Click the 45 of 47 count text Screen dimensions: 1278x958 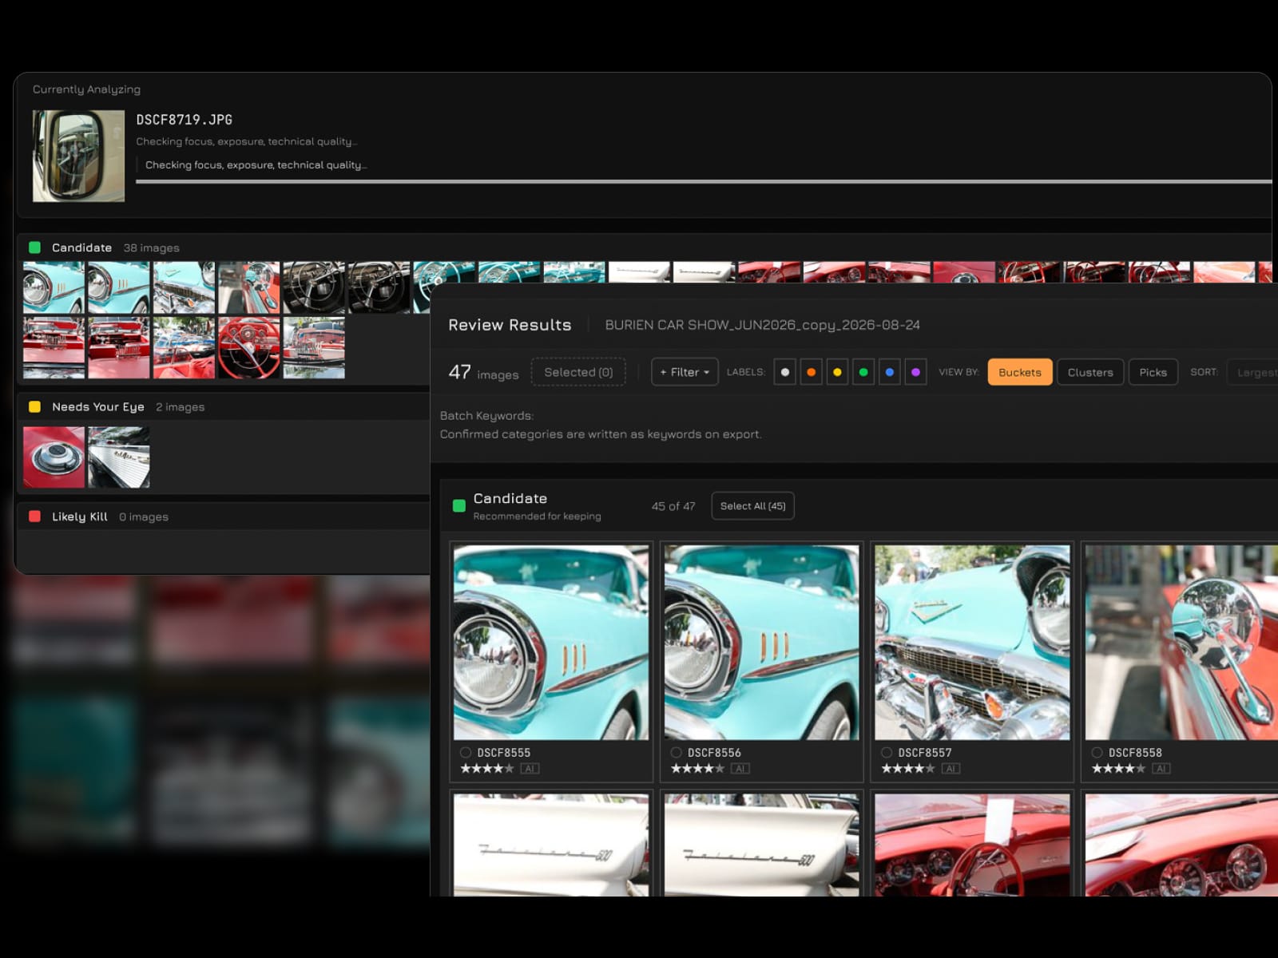[x=673, y=506]
